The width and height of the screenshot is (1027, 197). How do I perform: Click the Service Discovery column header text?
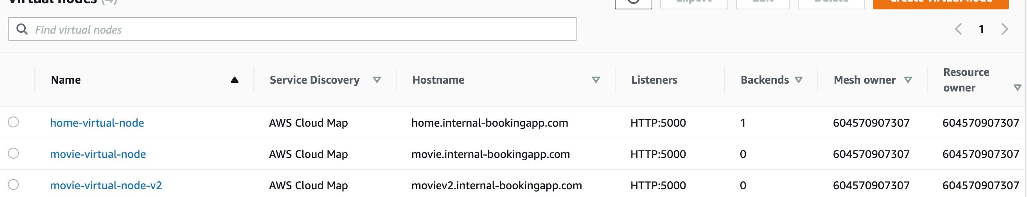point(314,80)
